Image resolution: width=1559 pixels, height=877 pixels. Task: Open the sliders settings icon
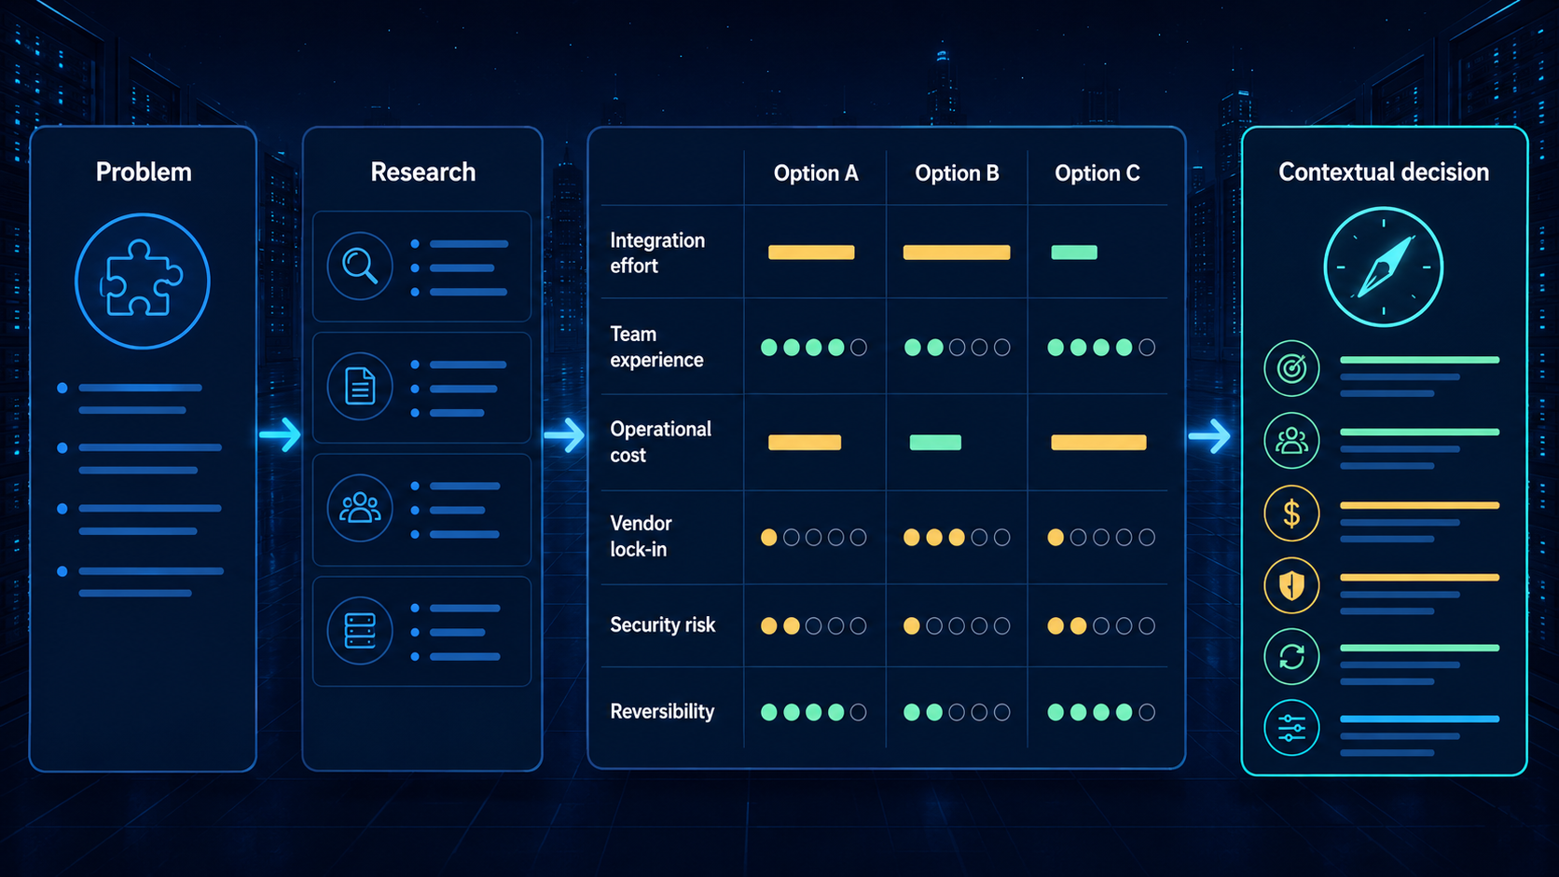(x=1291, y=728)
